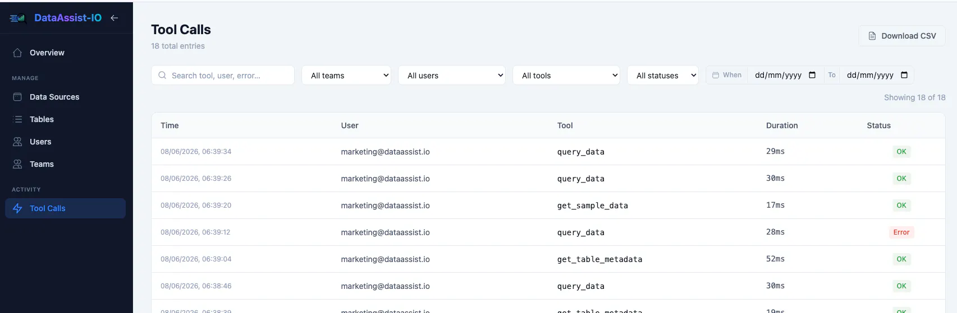Click the user email in the 06:38:46 row
This screenshot has width=957, height=313.
[x=386, y=286]
